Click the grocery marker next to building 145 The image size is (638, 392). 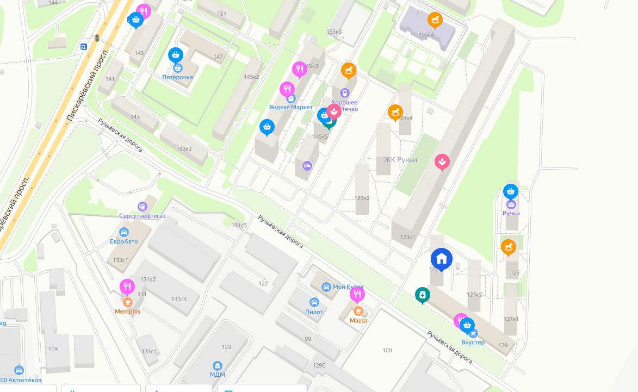136,20
